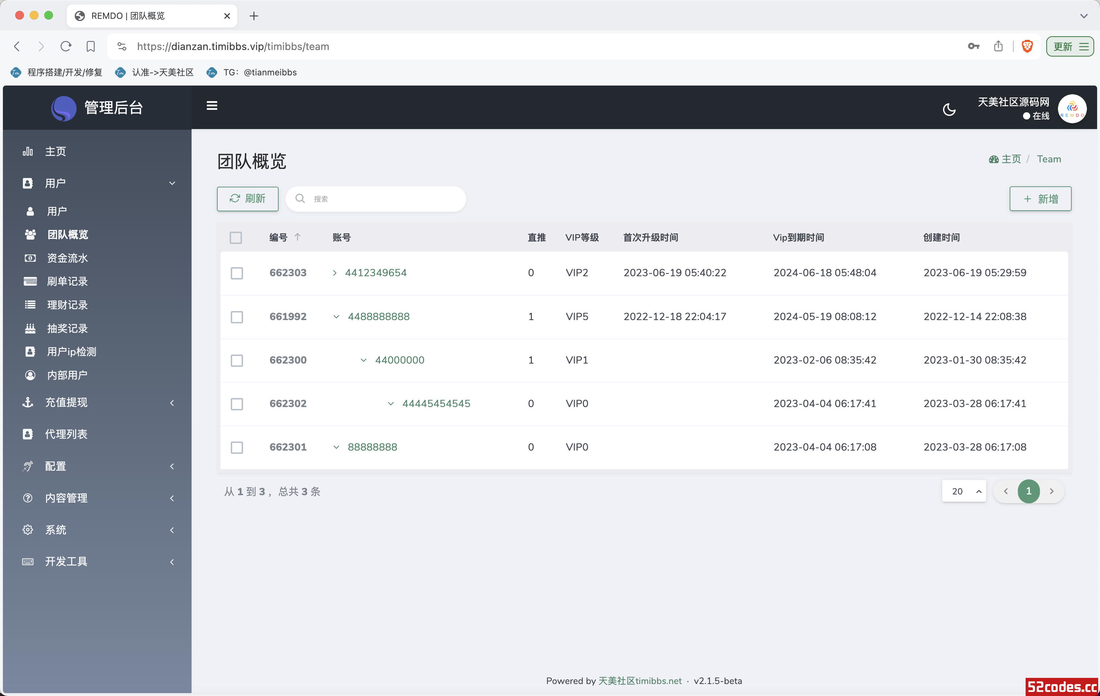
Task: Click the 刷新 refresh button
Action: pyautogui.click(x=248, y=198)
